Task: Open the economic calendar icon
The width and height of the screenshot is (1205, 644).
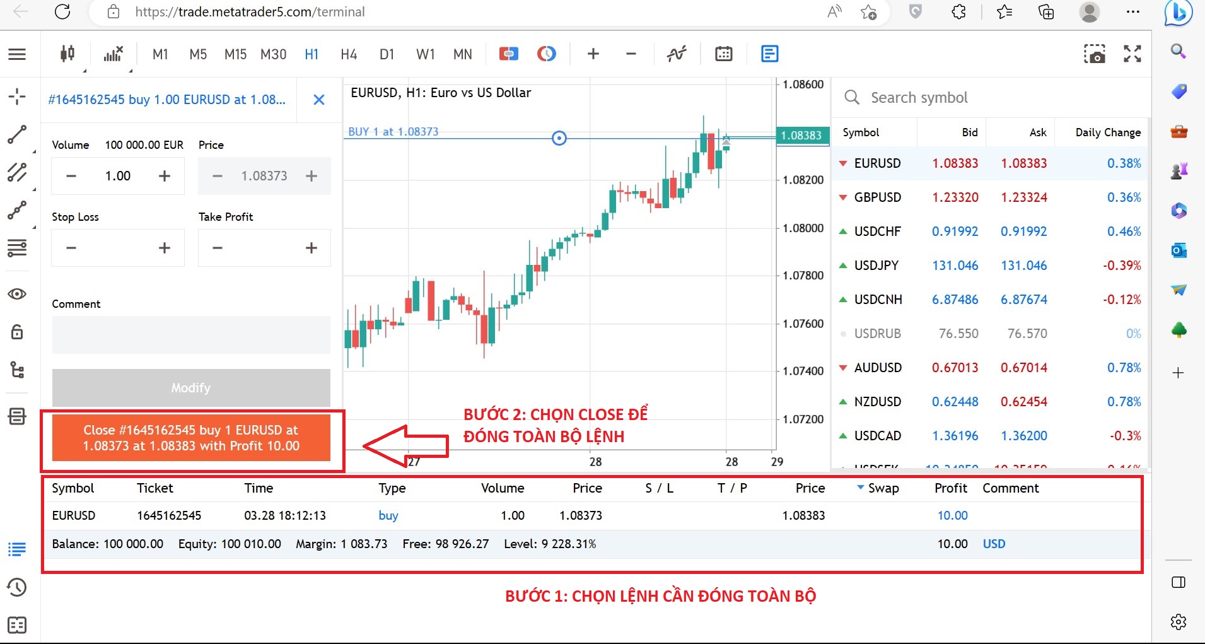Action: click(724, 54)
